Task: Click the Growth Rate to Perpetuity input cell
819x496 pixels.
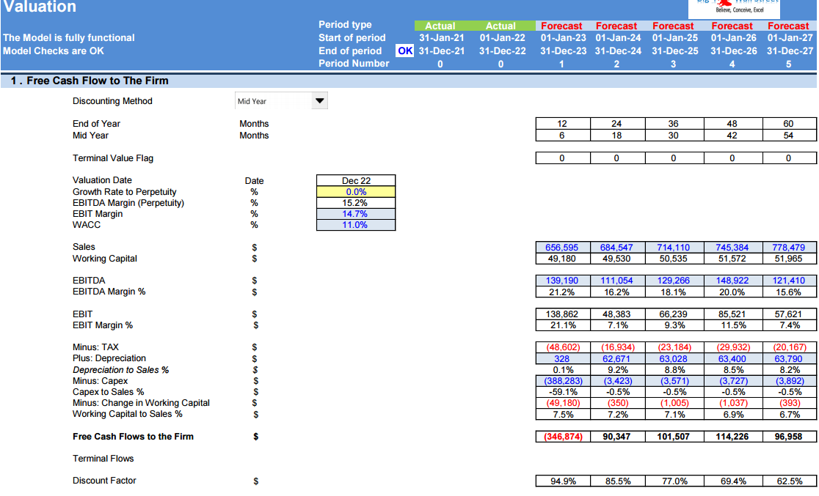Action: click(x=356, y=192)
